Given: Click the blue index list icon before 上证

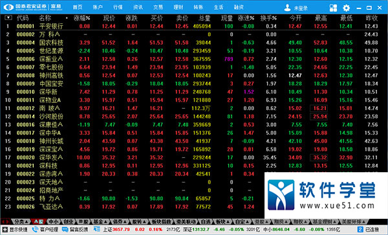Looking at the screenshot, I should tap(97, 230).
